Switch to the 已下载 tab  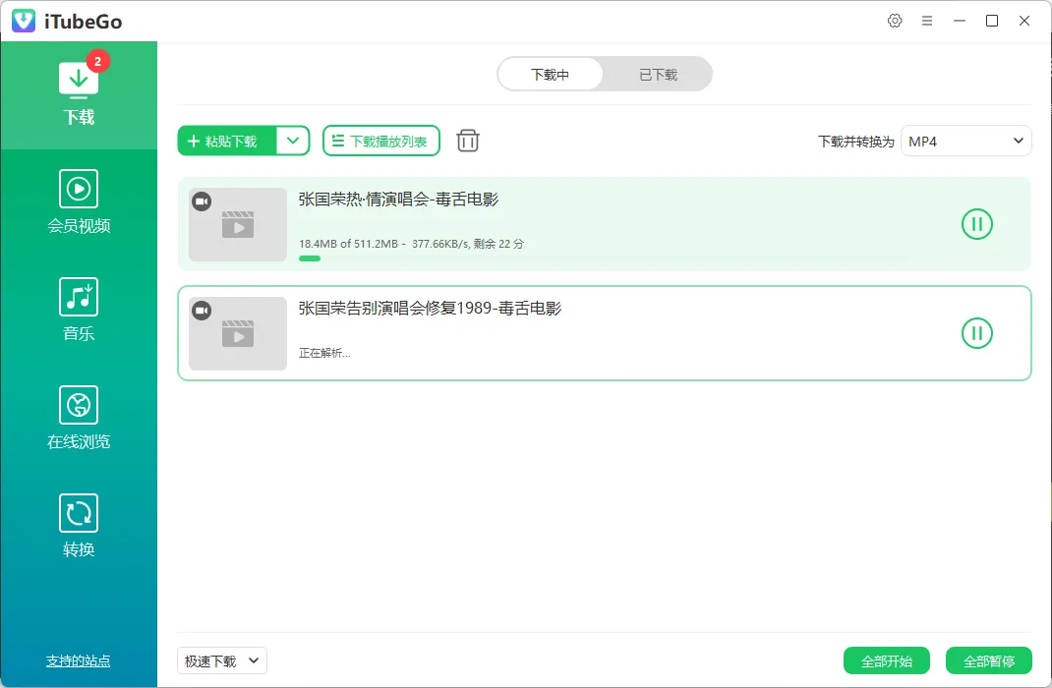coord(658,74)
